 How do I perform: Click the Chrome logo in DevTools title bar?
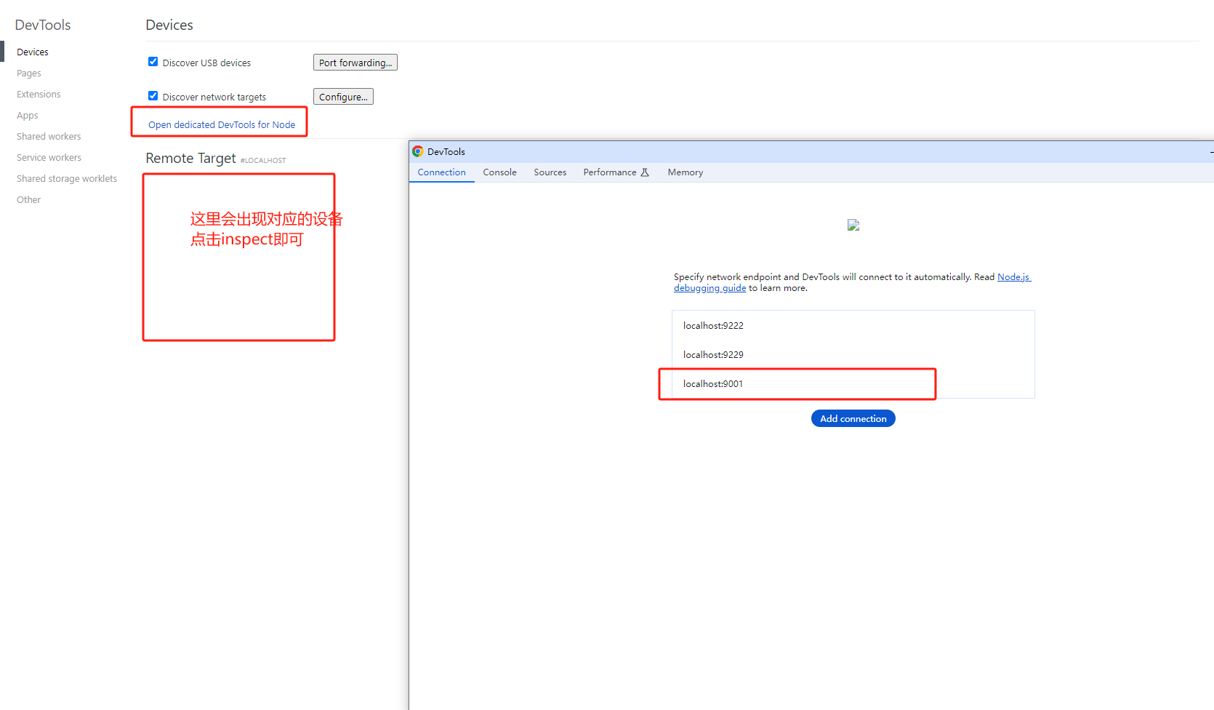pos(418,151)
